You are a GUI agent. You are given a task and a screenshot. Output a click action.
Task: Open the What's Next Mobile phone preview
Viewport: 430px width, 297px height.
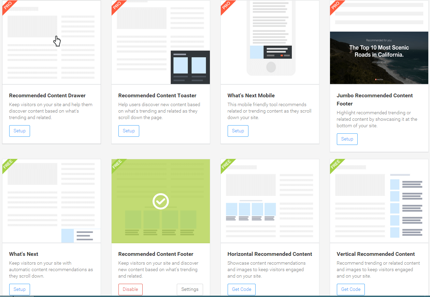pos(270,42)
